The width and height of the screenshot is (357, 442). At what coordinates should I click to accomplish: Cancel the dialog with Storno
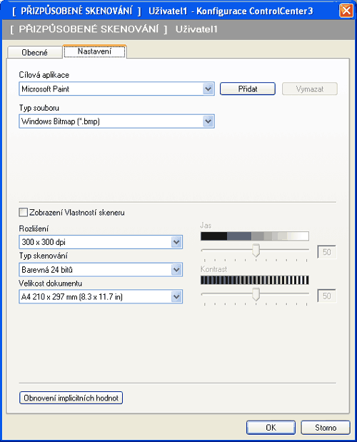click(326, 428)
